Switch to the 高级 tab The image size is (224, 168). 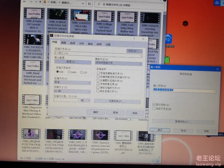click(64, 43)
